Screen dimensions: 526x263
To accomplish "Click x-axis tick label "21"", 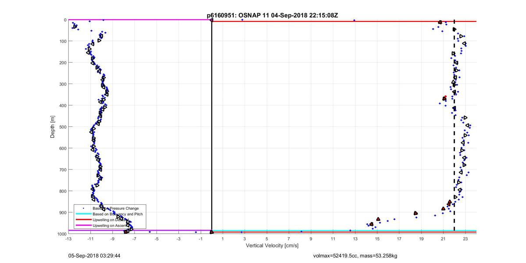I will [443, 239].
